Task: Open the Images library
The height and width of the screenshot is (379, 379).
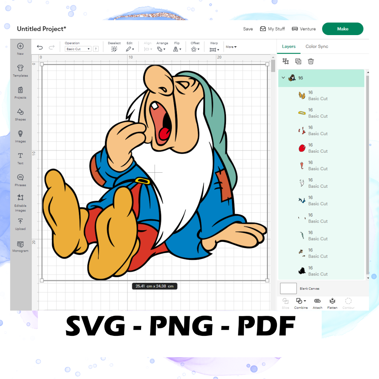Action: [x=20, y=137]
